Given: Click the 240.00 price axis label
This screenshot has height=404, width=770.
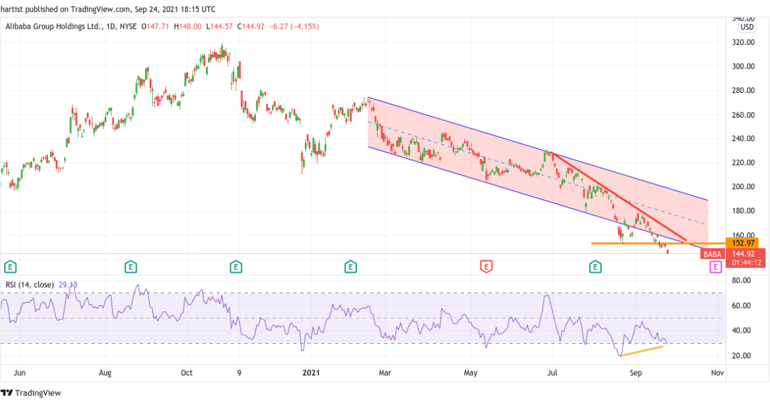Looking at the screenshot, I should point(742,139).
